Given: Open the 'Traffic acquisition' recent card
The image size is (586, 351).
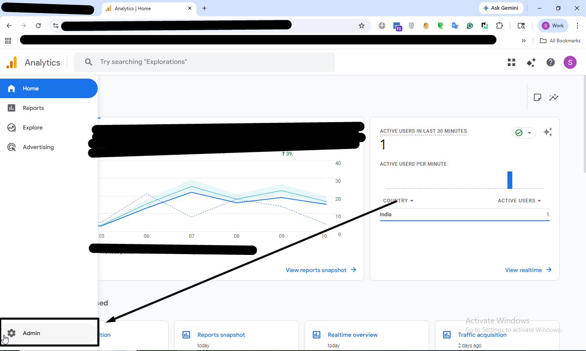Looking at the screenshot, I should click(497, 336).
